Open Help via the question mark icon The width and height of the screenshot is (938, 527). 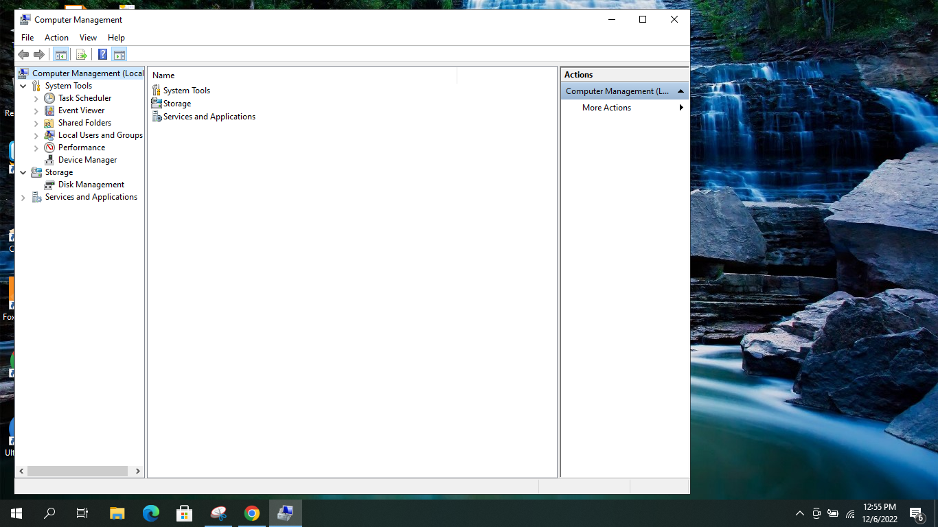pos(102,55)
